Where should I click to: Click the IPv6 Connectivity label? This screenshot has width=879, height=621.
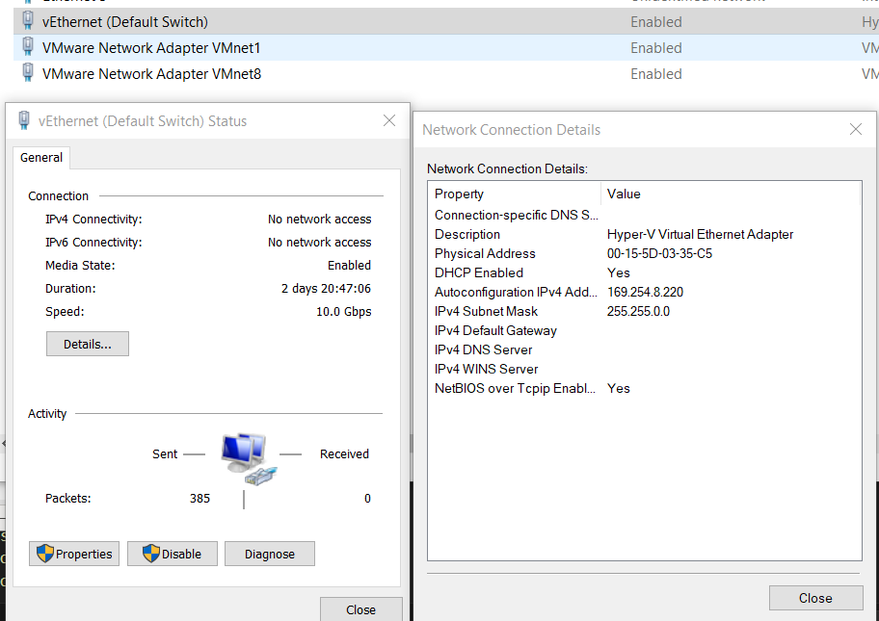(93, 243)
